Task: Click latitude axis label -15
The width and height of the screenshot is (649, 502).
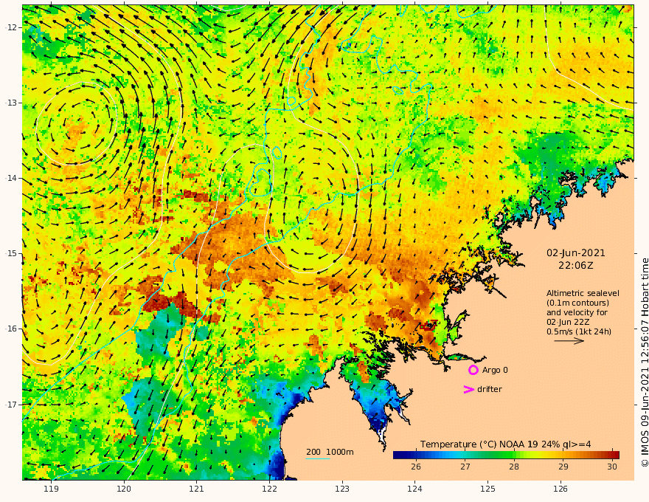Action: 11,253
